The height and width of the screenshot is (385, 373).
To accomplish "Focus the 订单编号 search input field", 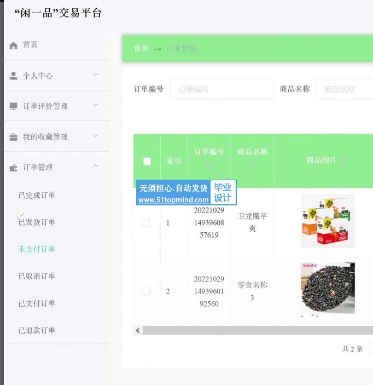I will pyautogui.click(x=222, y=89).
